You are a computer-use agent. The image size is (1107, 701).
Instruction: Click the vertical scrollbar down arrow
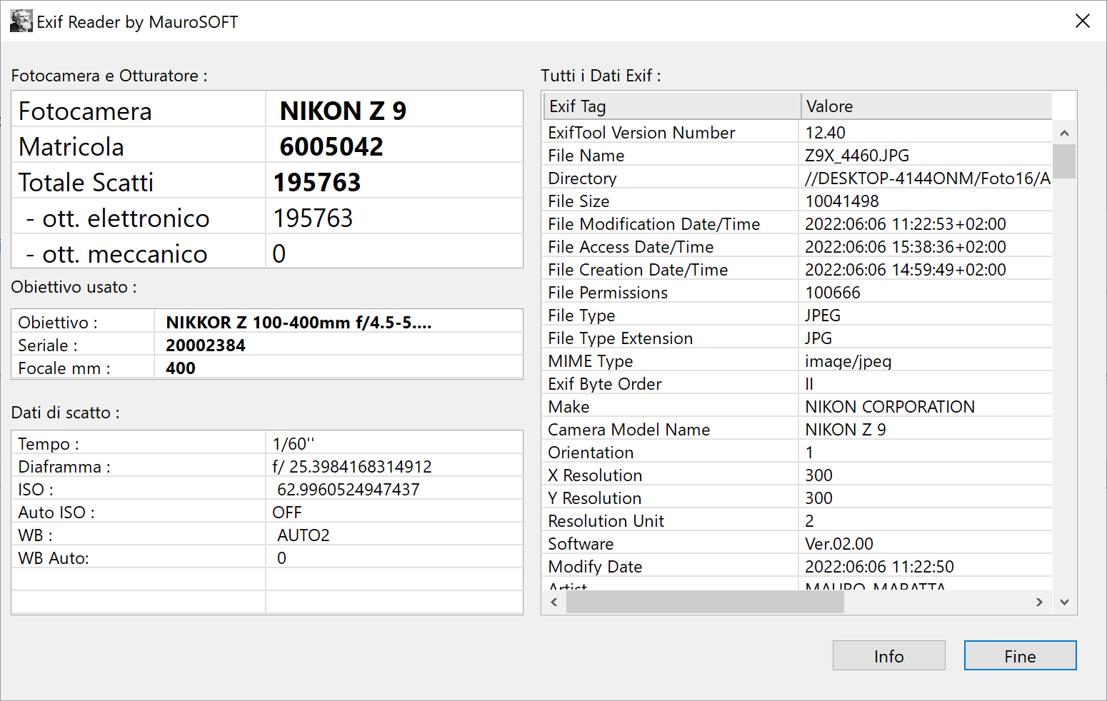[x=1064, y=602]
